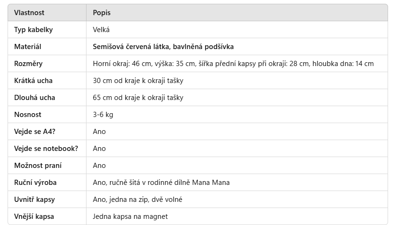The image size is (398, 225).
Task: Click the "3-6 kg" capacity value
Action: point(103,115)
